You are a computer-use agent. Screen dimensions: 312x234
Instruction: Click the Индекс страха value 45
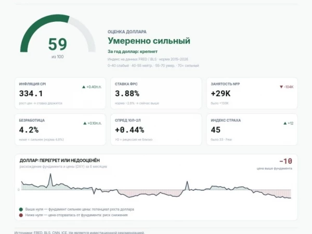(x=216, y=130)
